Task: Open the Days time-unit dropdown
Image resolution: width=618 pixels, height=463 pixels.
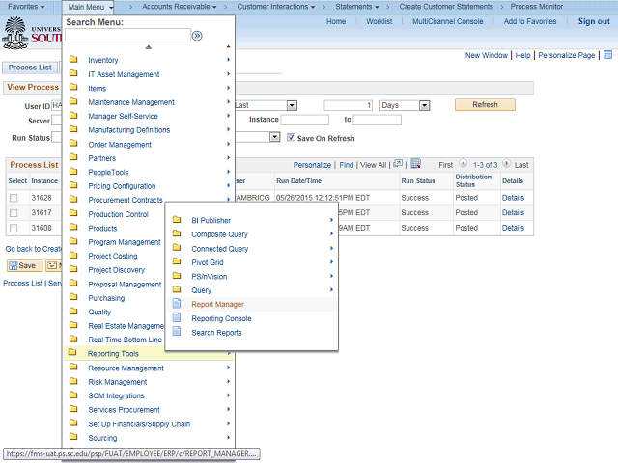Action: point(403,104)
